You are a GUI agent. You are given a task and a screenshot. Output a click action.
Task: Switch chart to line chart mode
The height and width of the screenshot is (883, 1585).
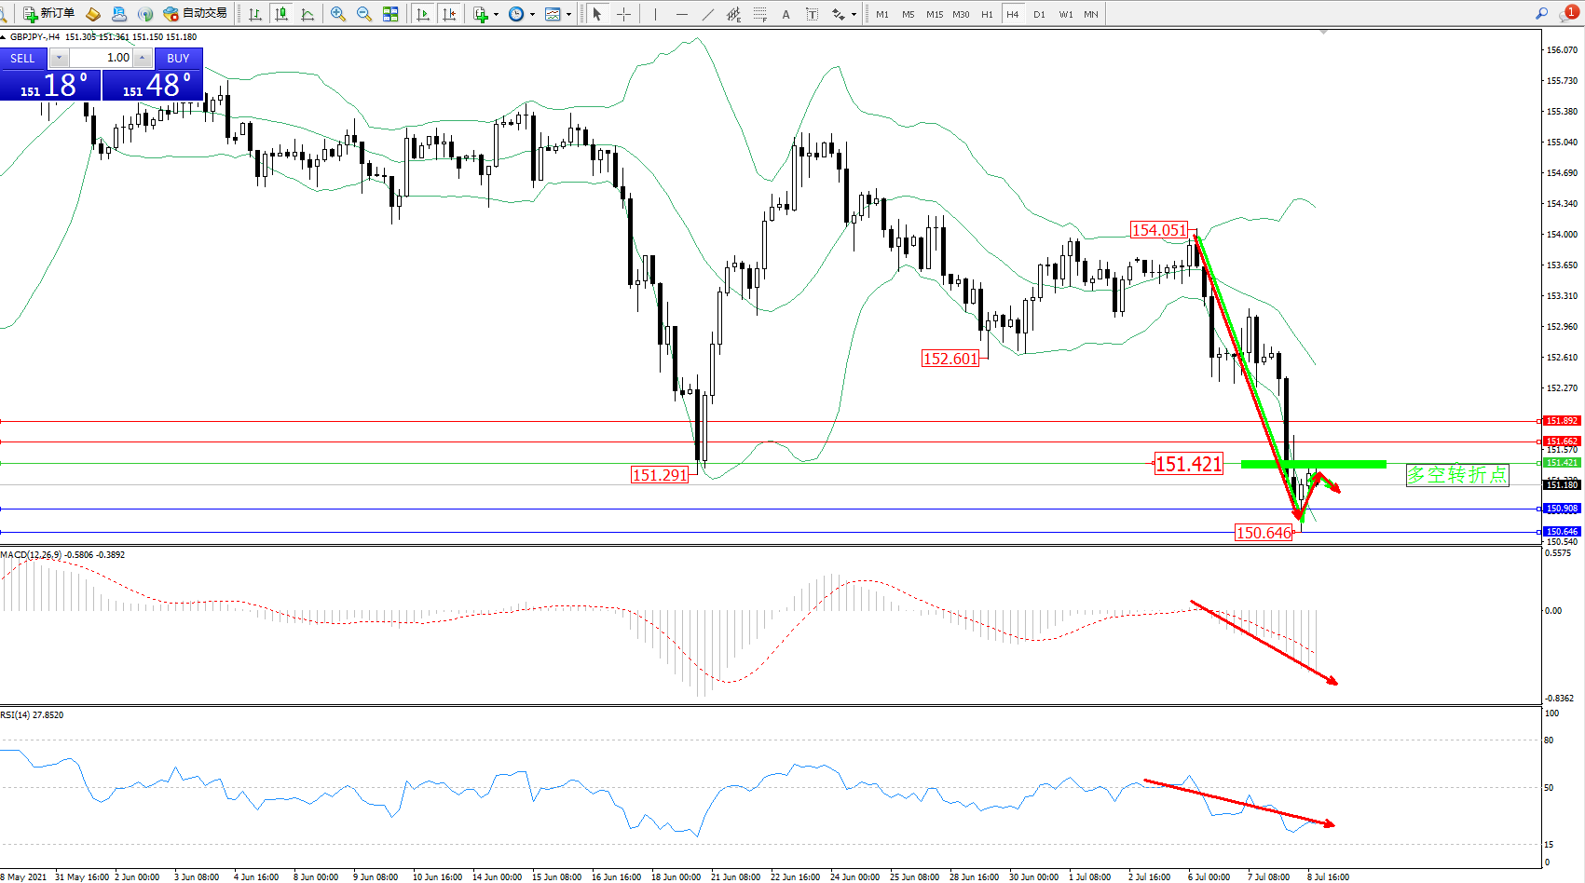(x=307, y=14)
